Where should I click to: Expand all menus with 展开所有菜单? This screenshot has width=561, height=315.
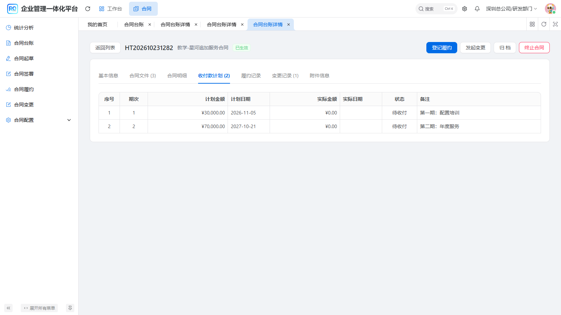click(x=39, y=308)
